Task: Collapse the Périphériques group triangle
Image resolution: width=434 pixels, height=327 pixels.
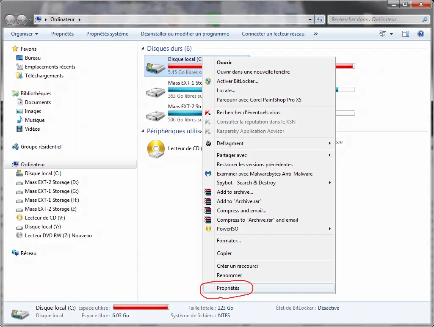Action: [143, 131]
